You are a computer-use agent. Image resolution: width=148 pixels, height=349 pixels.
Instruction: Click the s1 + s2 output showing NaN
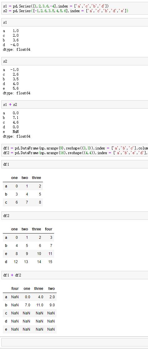tap(16, 132)
